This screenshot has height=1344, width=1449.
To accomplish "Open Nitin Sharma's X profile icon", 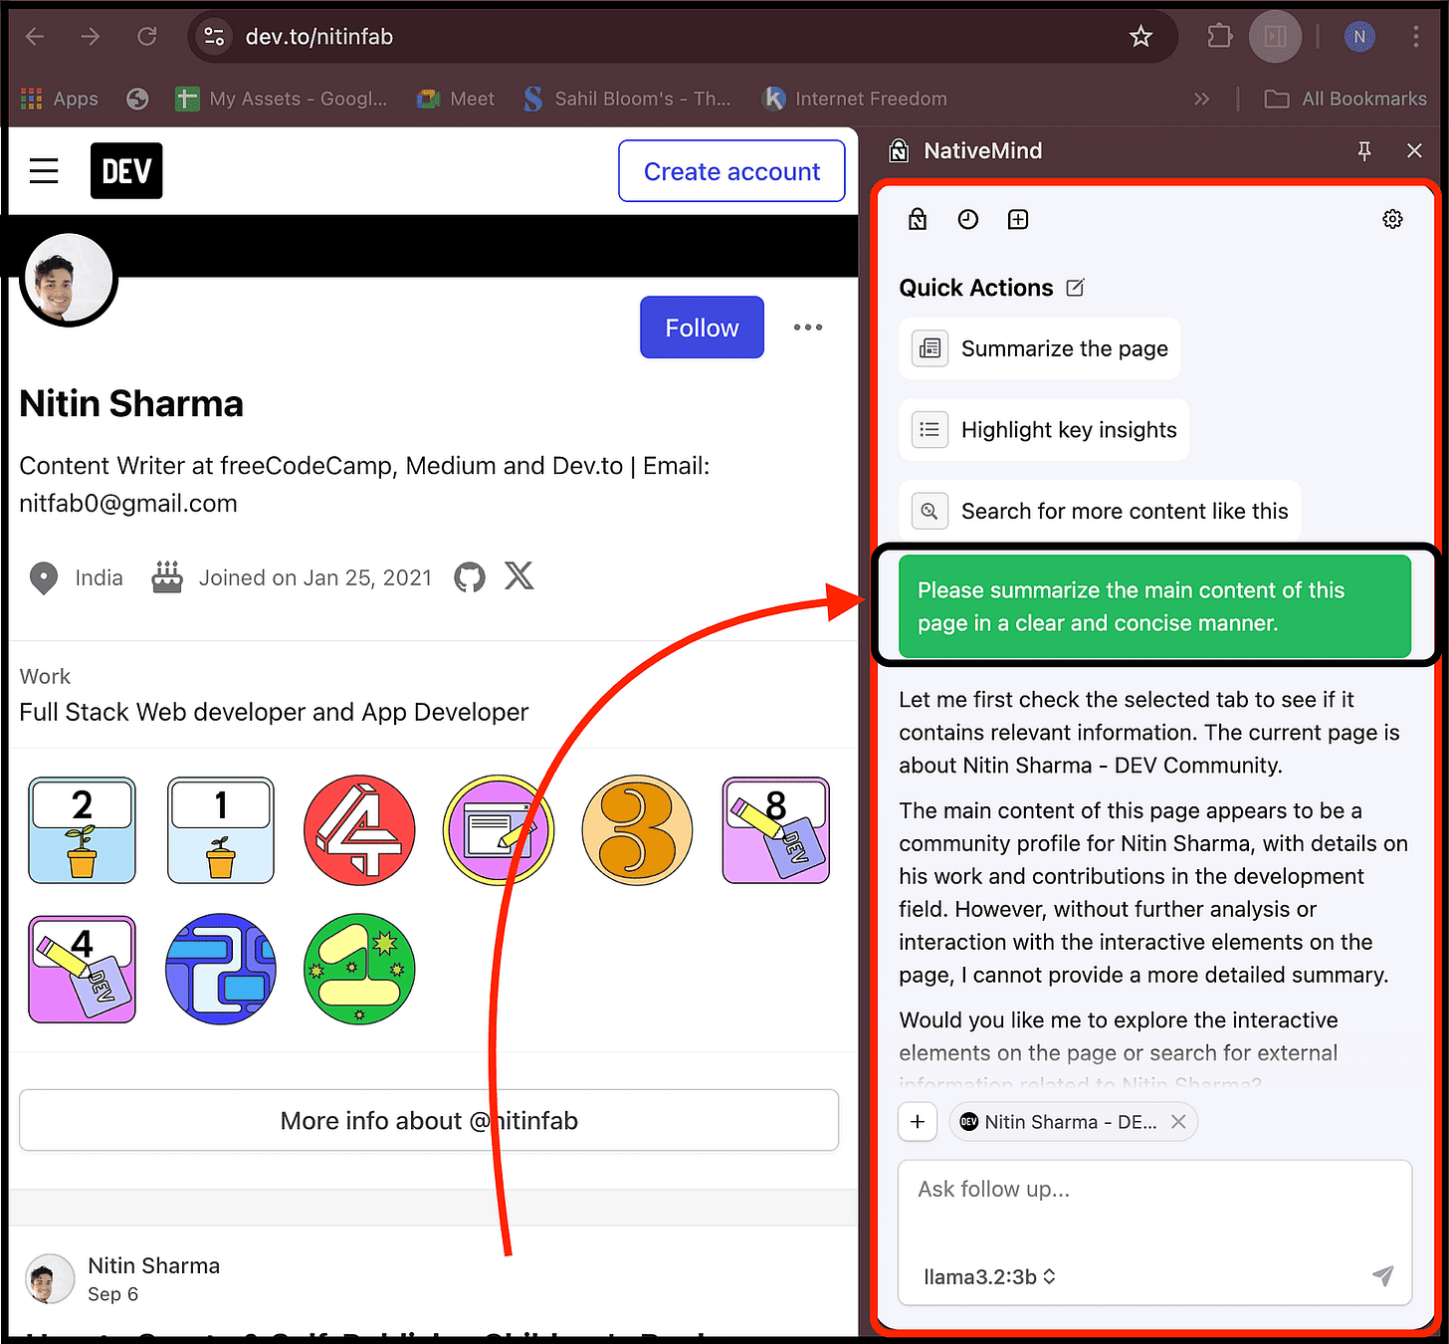I will [519, 576].
